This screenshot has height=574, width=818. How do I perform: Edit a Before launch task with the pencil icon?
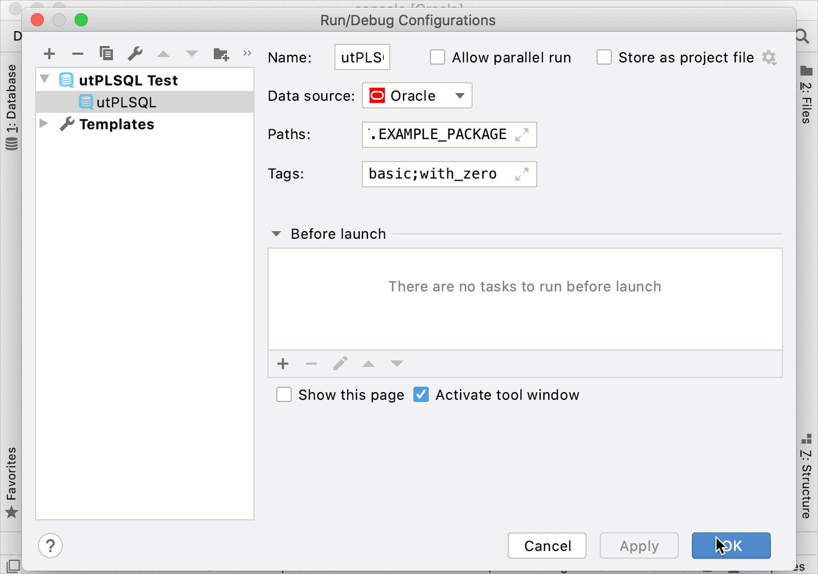pos(340,363)
